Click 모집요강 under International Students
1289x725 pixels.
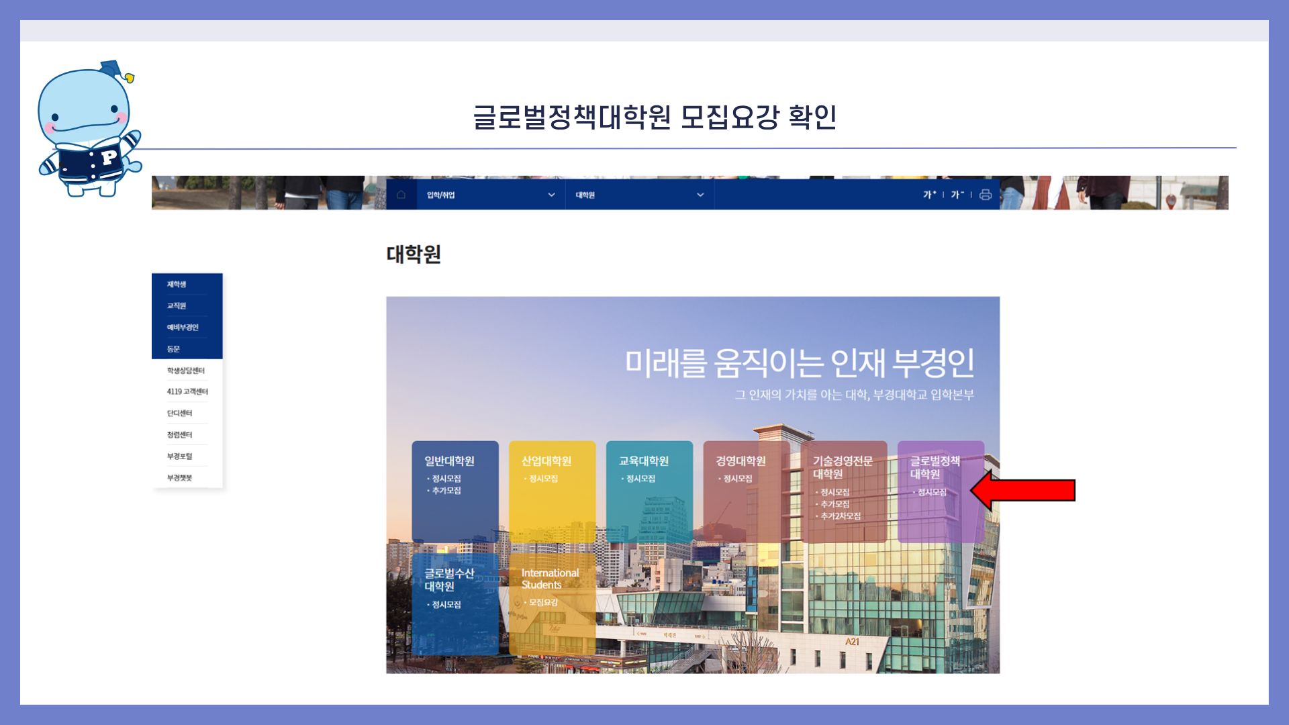543,602
